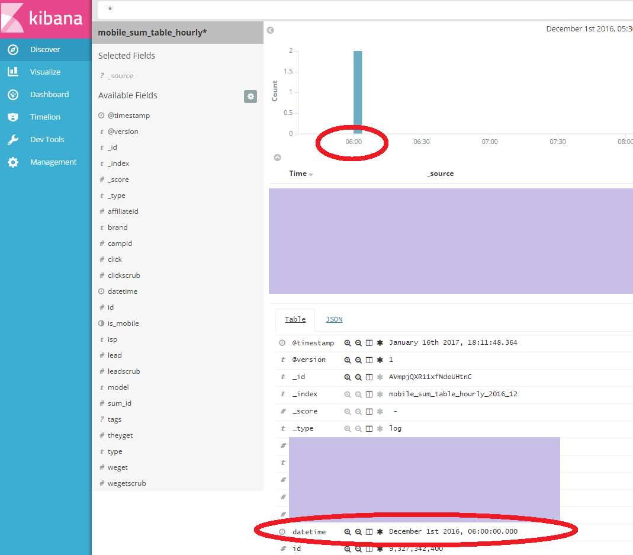This screenshot has height=555, width=633.
Task: Open the Discover section
Action: point(46,50)
